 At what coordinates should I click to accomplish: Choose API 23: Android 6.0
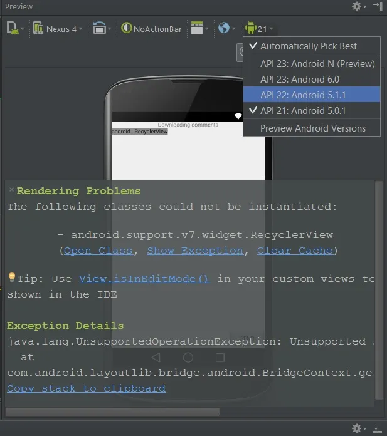[312, 80]
